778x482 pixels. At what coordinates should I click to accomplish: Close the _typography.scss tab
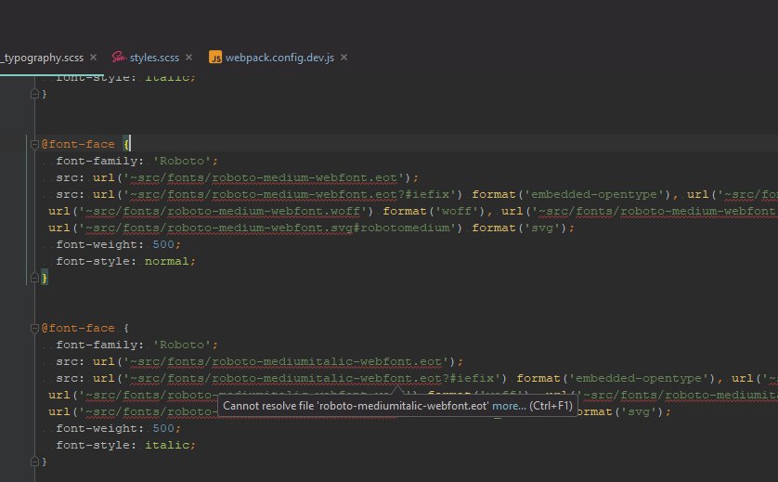tap(93, 58)
